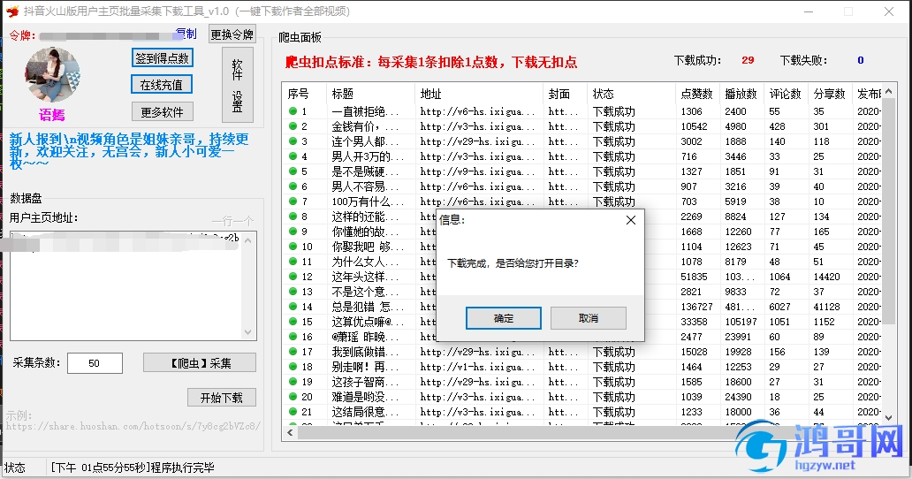Click green status dot of row 7
This screenshot has width=912, height=479.
(x=293, y=201)
